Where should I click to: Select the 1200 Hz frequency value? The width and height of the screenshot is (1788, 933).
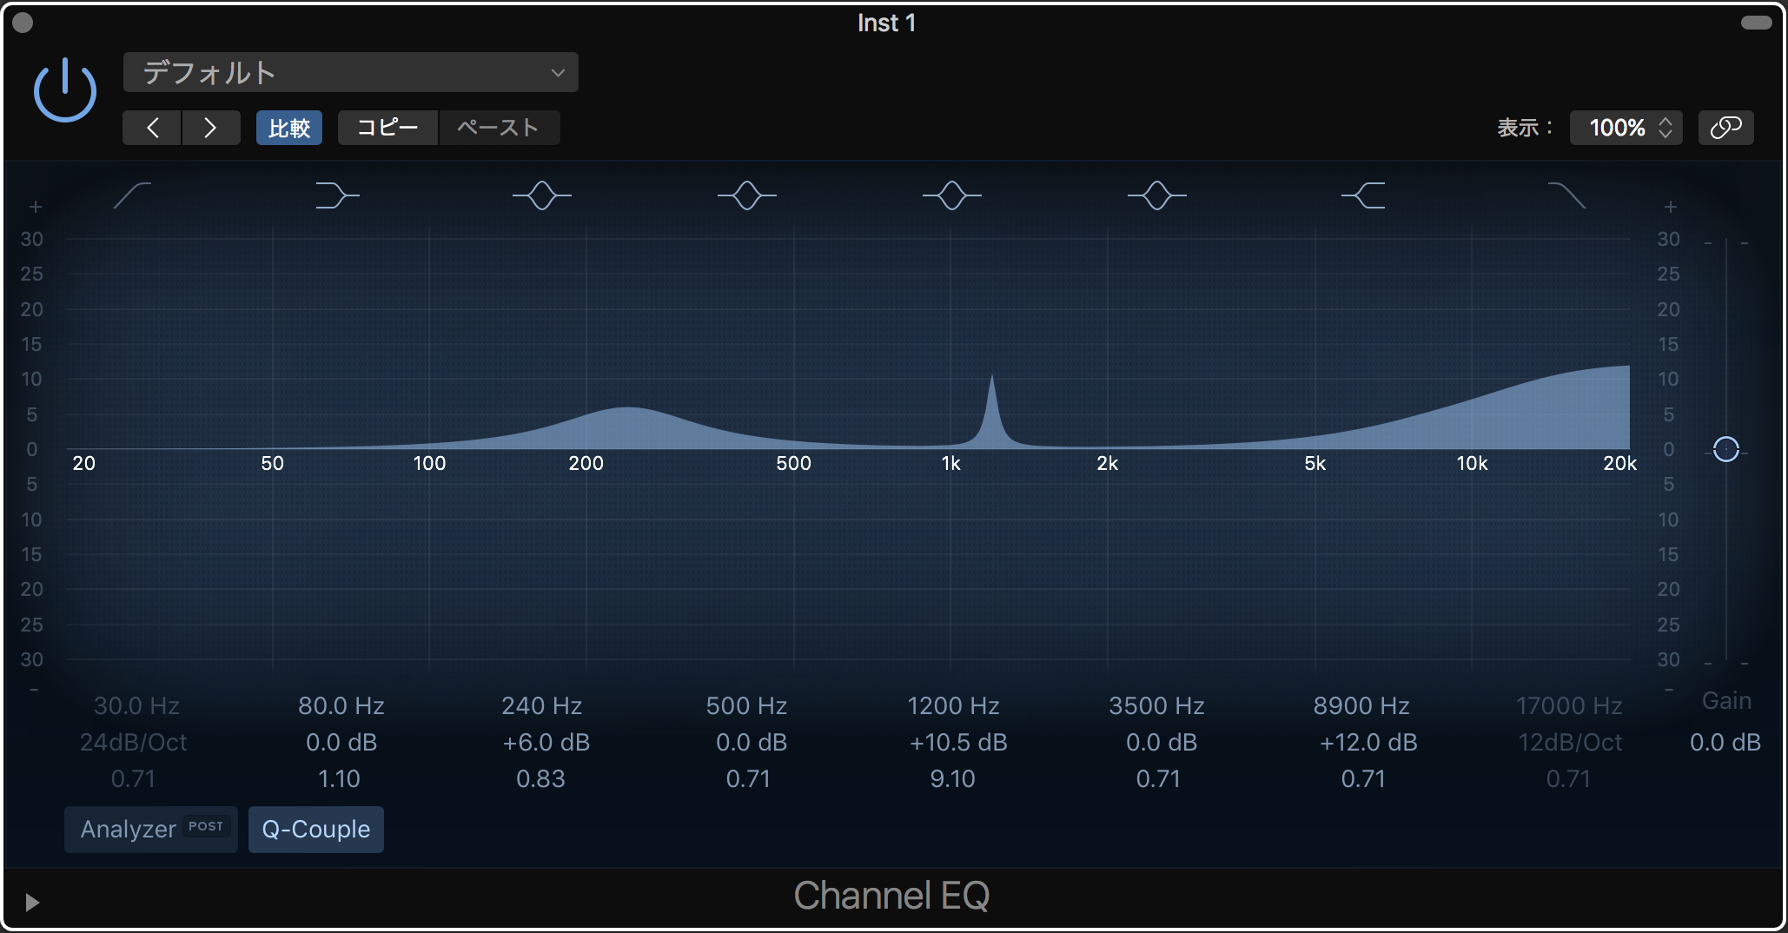953,705
